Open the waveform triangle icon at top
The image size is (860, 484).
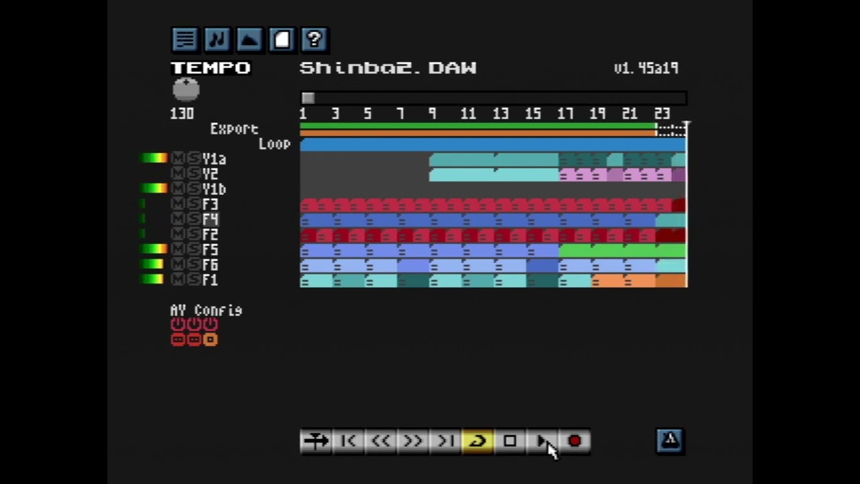[x=249, y=39]
